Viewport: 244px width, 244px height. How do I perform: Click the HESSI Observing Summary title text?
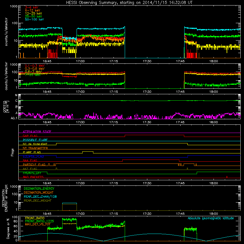click(129, 3)
